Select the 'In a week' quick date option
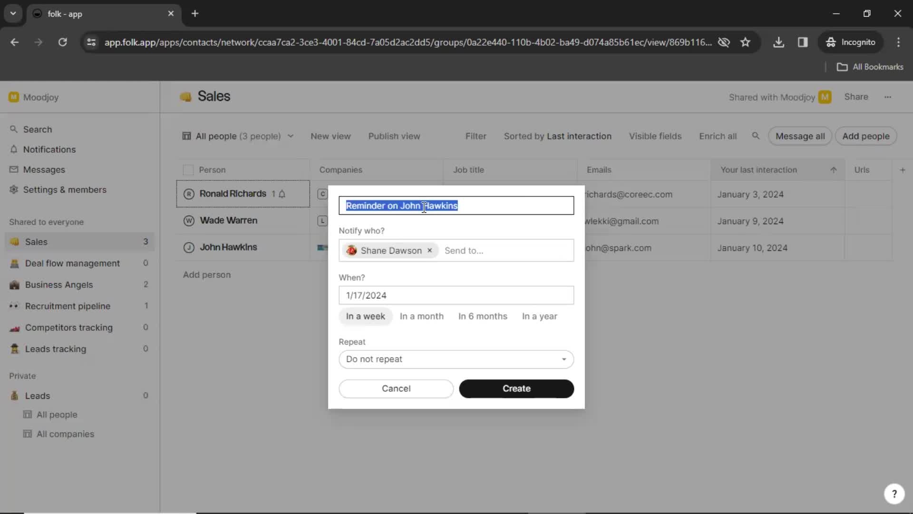The image size is (913, 514). pos(365,316)
